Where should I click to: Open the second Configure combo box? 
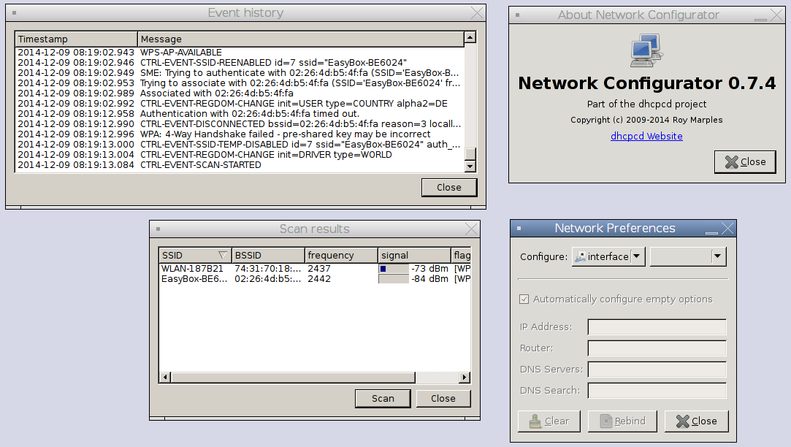coord(719,256)
